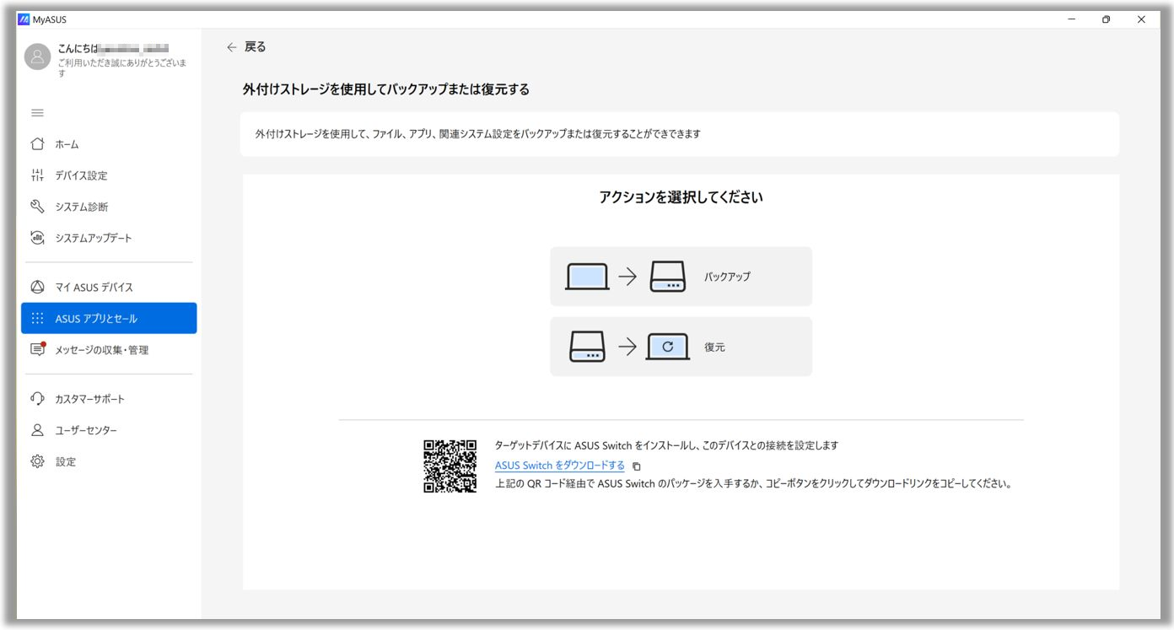The image size is (1174, 630).
Task: Click the こんにちは greeting text
Action: coord(78,49)
